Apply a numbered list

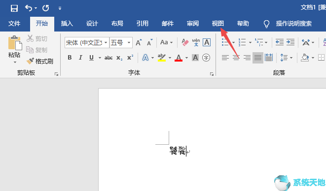tap(242, 42)
